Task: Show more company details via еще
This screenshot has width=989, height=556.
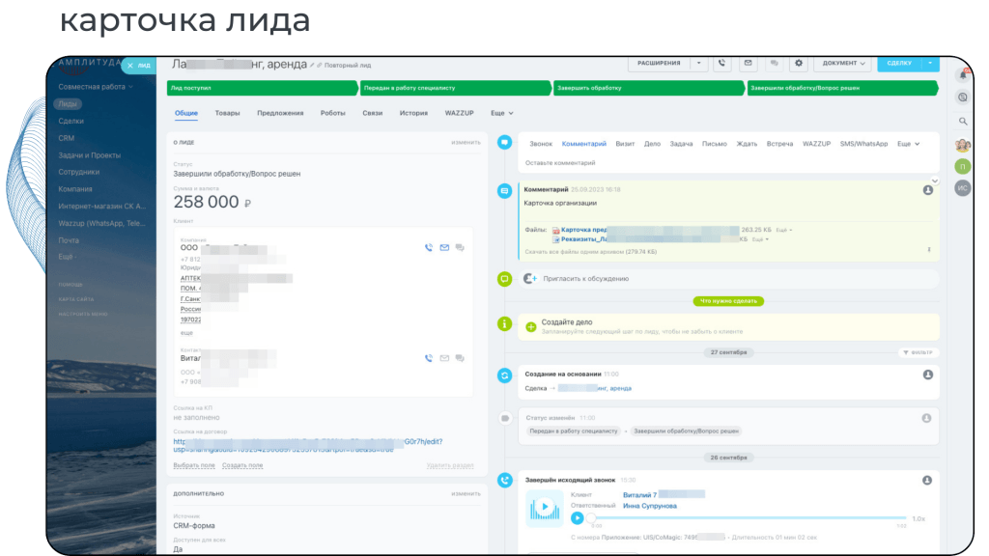Action: [x=186, y=333]
